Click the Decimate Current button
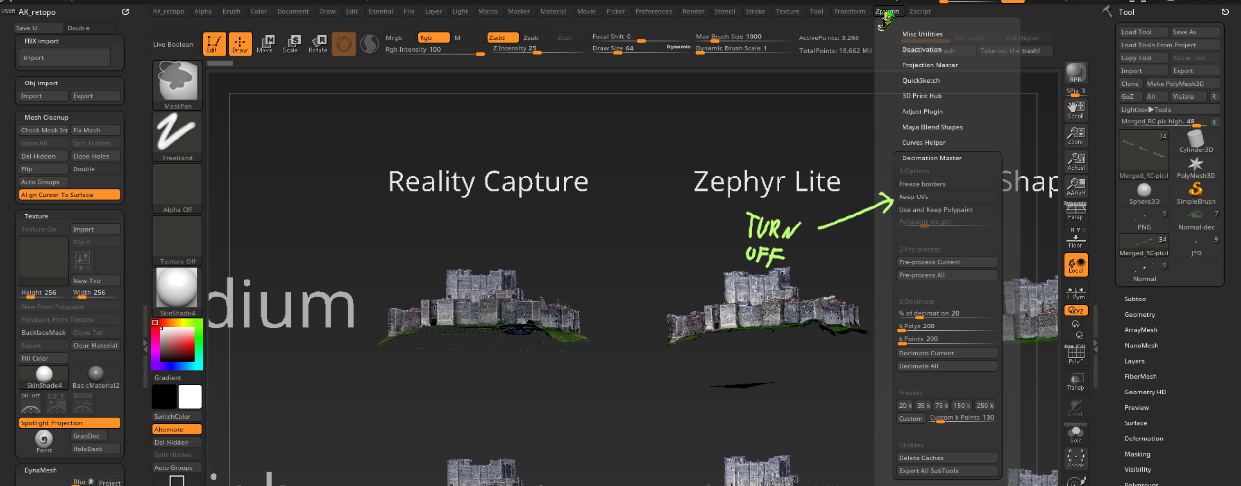The image size is (1241, 486). 946,353
